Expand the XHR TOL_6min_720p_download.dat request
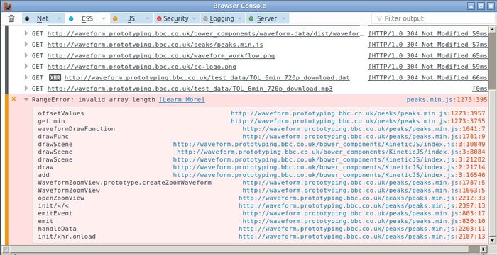Screen dimensions: 497x255 26,77
